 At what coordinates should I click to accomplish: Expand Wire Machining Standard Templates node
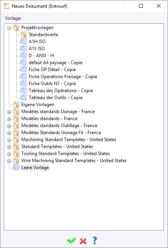click(9, 161)
